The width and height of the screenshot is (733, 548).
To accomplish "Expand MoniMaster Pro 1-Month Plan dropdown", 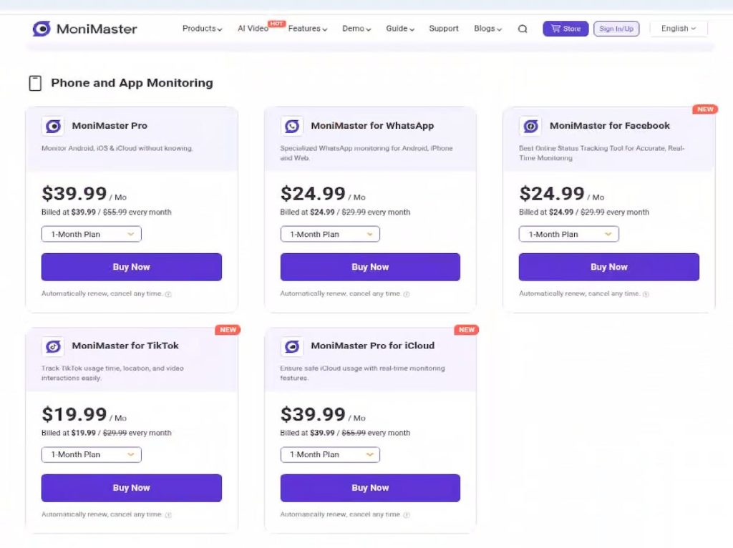I will pos(91,234).
